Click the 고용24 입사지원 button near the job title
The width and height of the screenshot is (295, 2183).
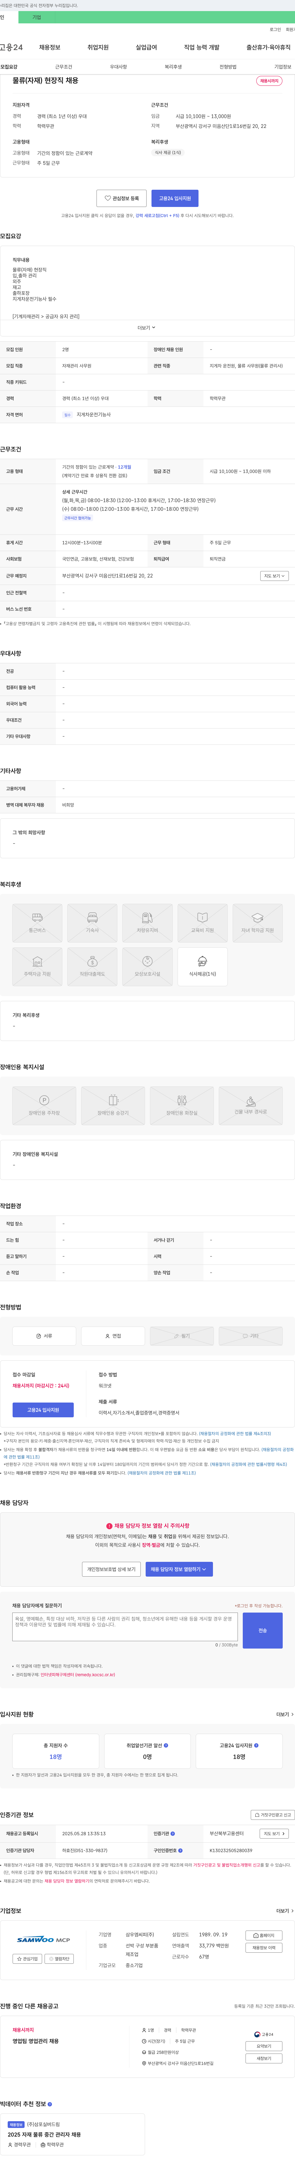click(x=175, y=198)
